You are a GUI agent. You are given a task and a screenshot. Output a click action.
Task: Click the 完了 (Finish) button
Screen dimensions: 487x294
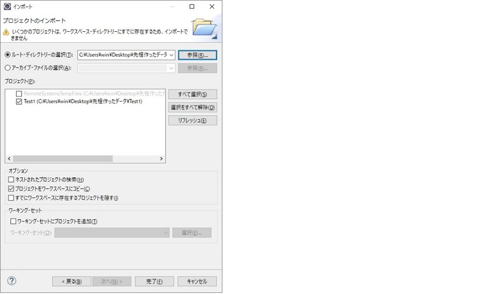click(154, 281)
